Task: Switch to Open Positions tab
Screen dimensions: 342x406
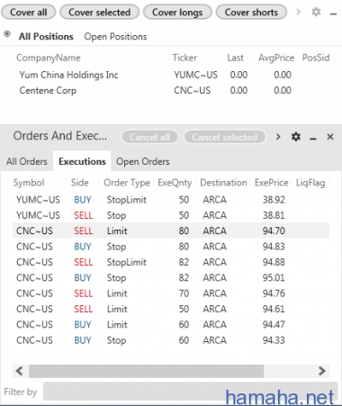Action: click(x=115, y=37)
